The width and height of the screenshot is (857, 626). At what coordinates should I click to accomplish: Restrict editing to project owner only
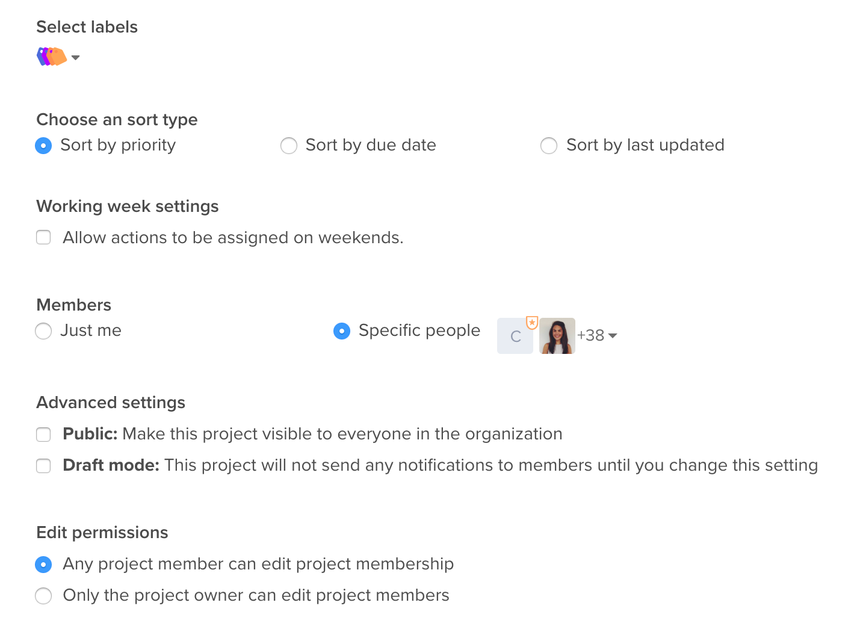tap(43, 596)
